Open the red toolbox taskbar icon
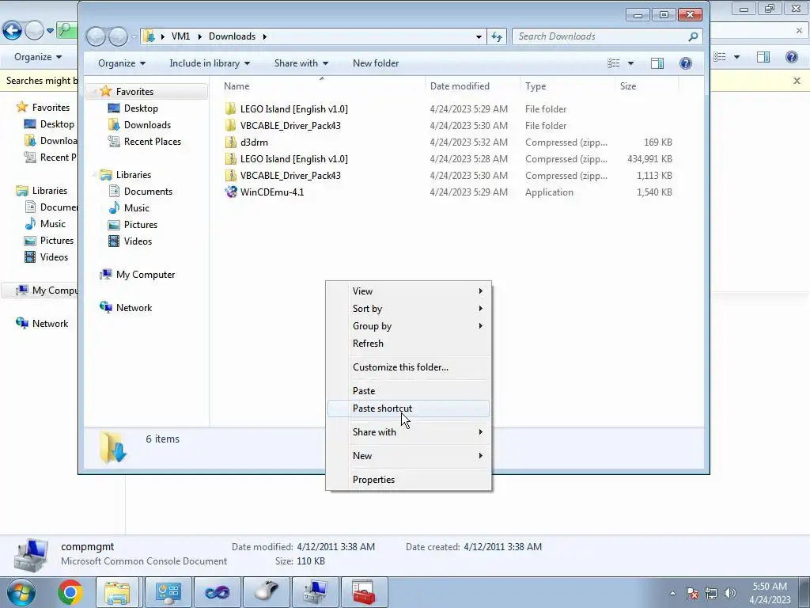 point(364,592)
